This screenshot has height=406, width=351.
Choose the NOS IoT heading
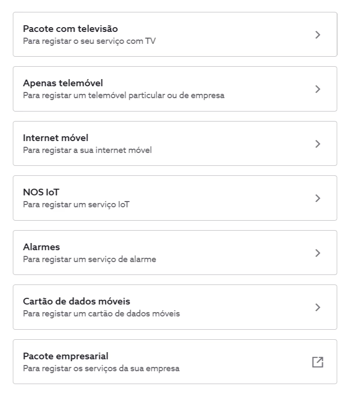tap(41, 192)
